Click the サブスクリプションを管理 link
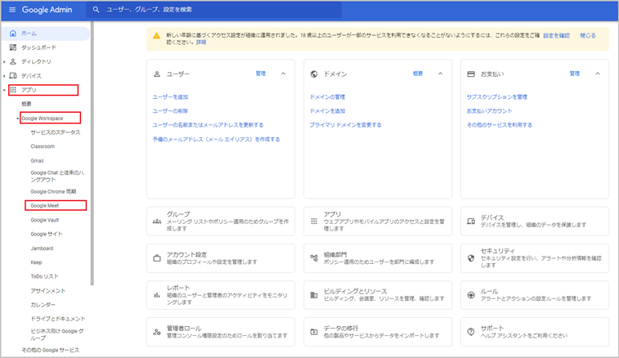 point(496,96)
